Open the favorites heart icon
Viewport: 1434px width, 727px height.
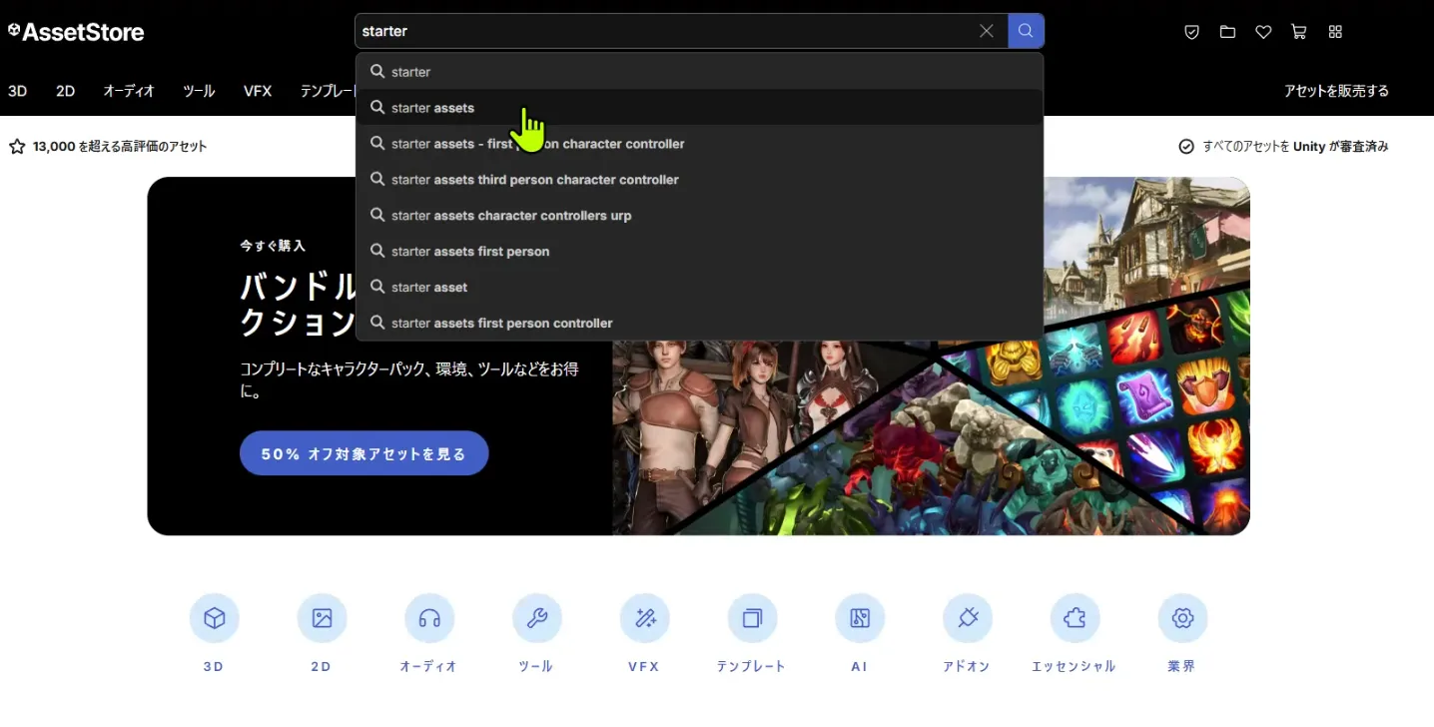click(1263, 32)
